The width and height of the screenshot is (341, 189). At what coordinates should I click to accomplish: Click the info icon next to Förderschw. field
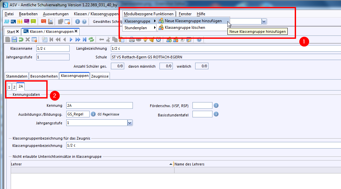pos(216,105)
